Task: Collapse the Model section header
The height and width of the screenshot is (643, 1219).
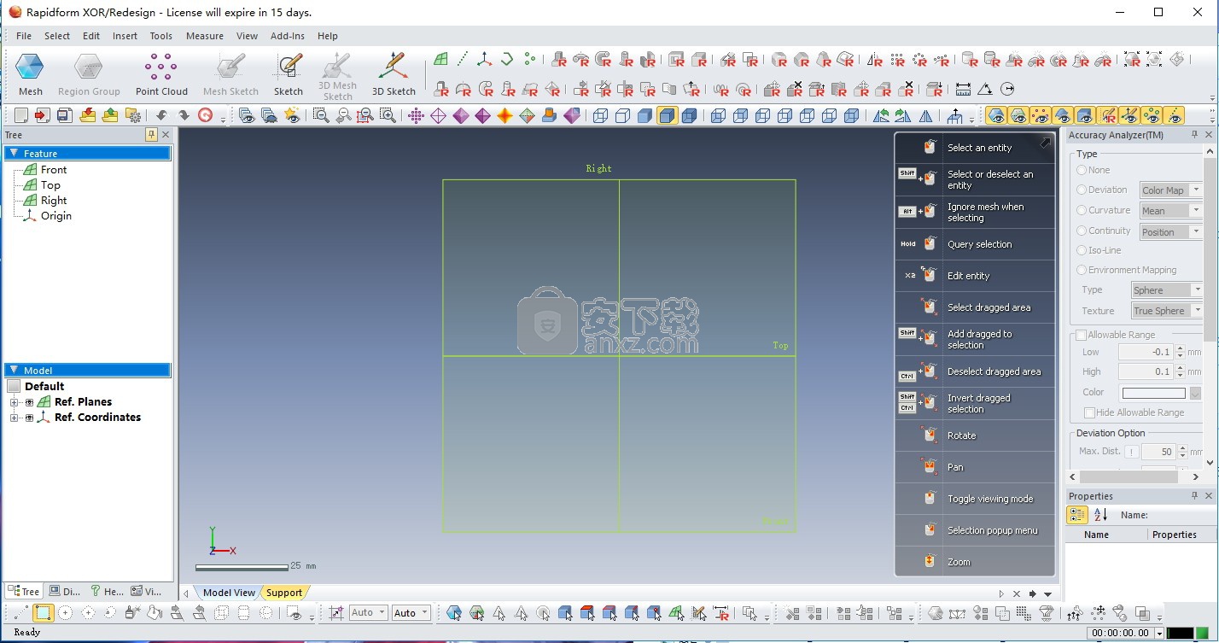Action: click(14, 371)
